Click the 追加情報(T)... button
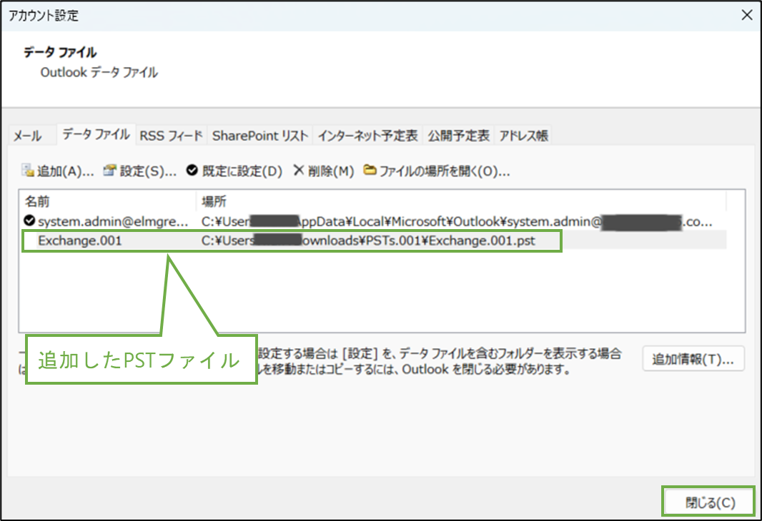The width and height of the screenshot is (762, 521). pos(693,359)
